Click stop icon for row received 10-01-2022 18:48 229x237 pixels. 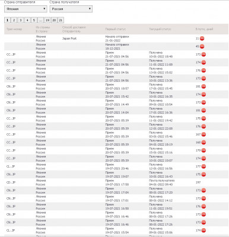coord(203,55)
